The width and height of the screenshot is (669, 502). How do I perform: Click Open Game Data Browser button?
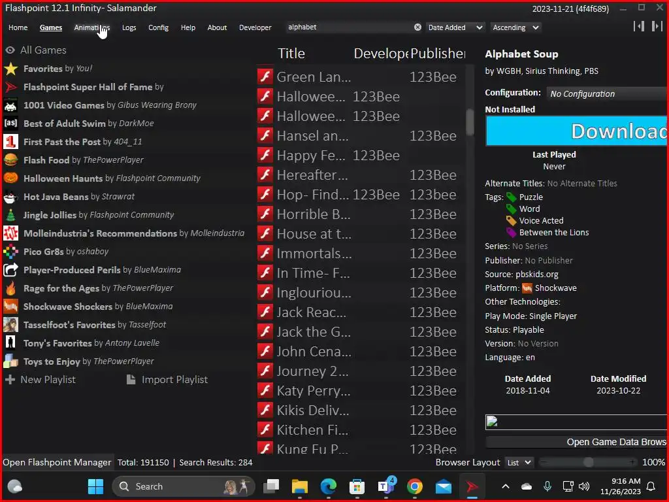tap(576, 443)
